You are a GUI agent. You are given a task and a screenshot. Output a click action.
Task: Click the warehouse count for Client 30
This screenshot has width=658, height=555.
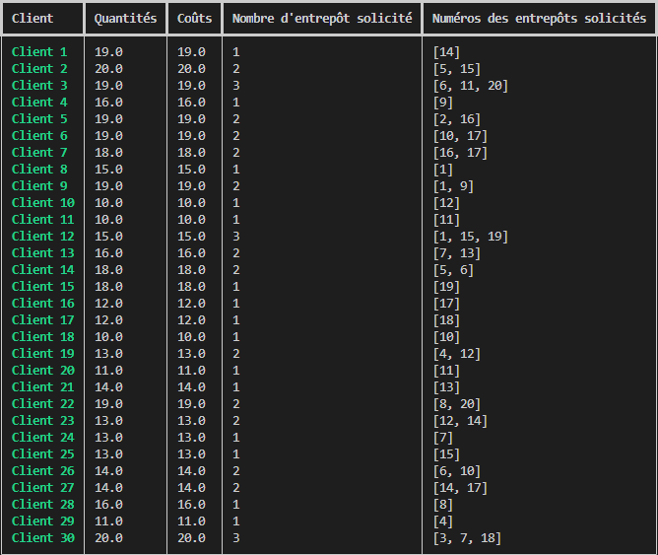(236, 538)
